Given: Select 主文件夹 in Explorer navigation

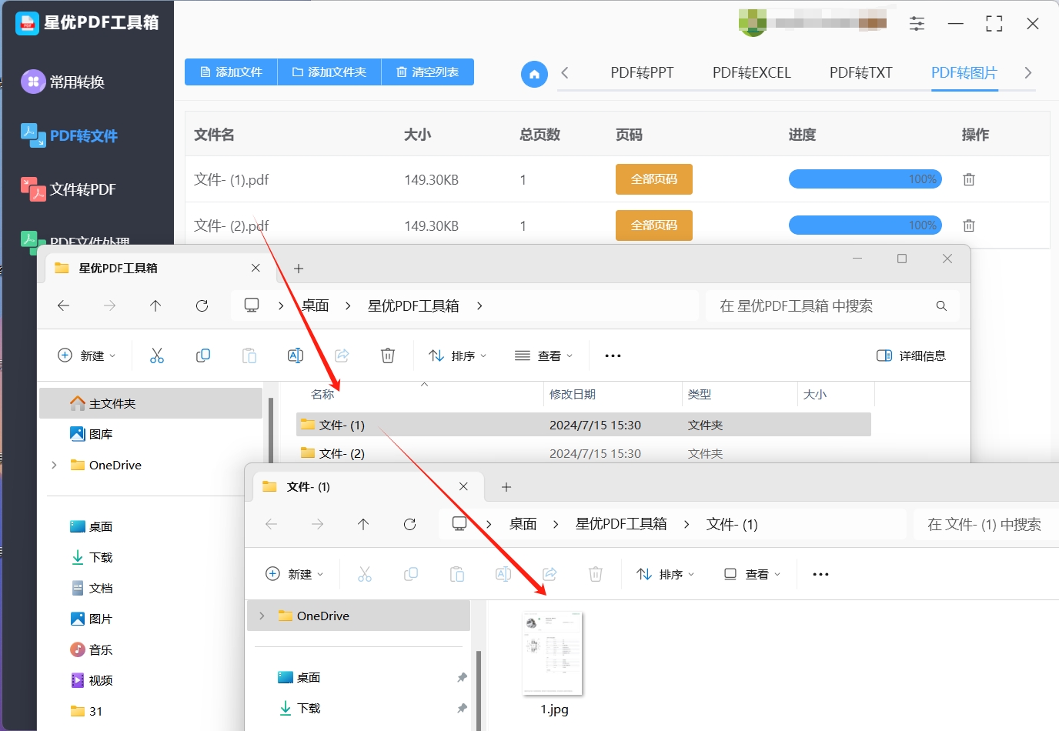Looking at the screenshot, I should point(151,403).
